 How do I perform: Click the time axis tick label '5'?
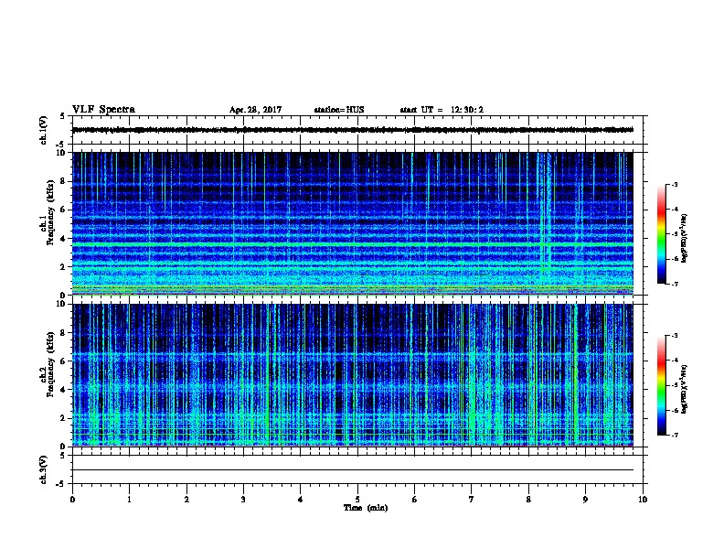point(357,500)
